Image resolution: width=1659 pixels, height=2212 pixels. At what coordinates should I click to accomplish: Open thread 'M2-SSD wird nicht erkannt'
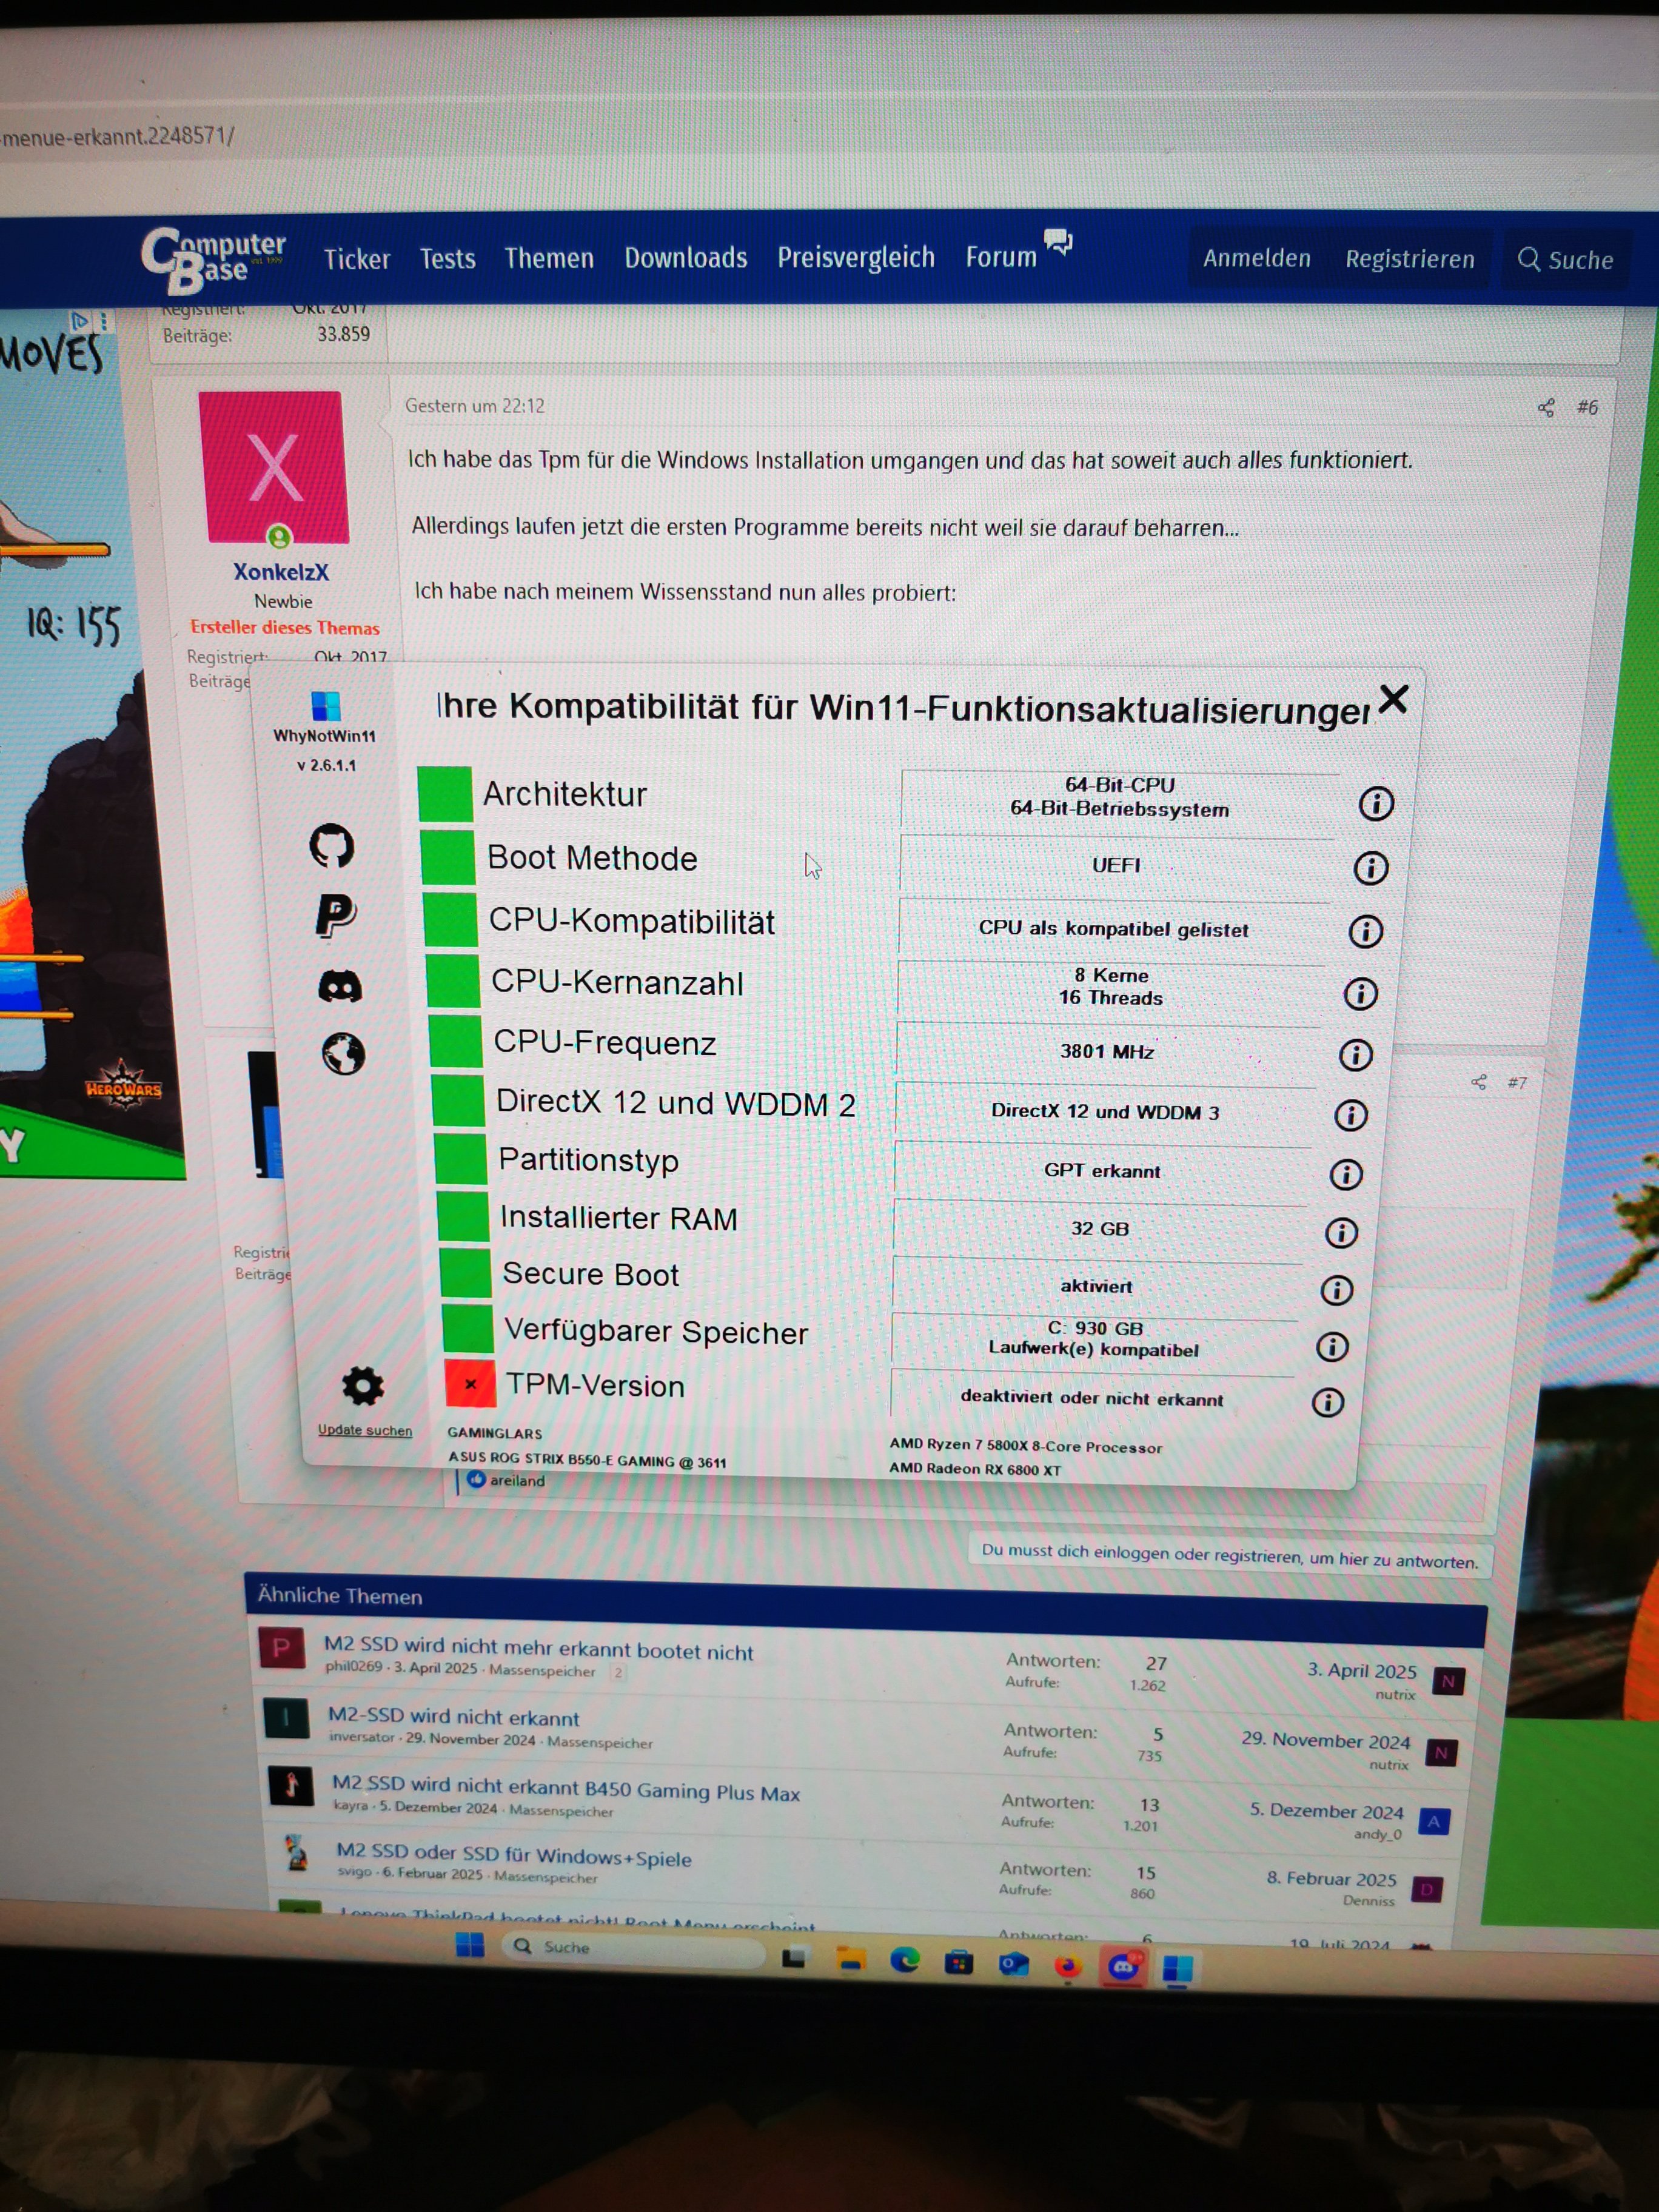(x=454, y=1718)
